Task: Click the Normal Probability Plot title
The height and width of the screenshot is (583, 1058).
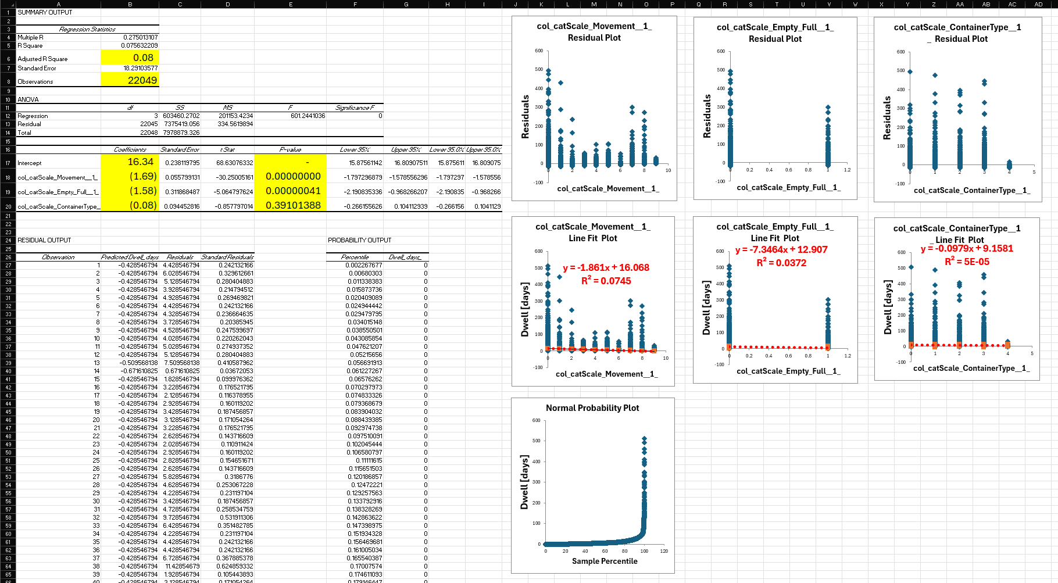Action: pyautogui.click(x=592, y=408)
